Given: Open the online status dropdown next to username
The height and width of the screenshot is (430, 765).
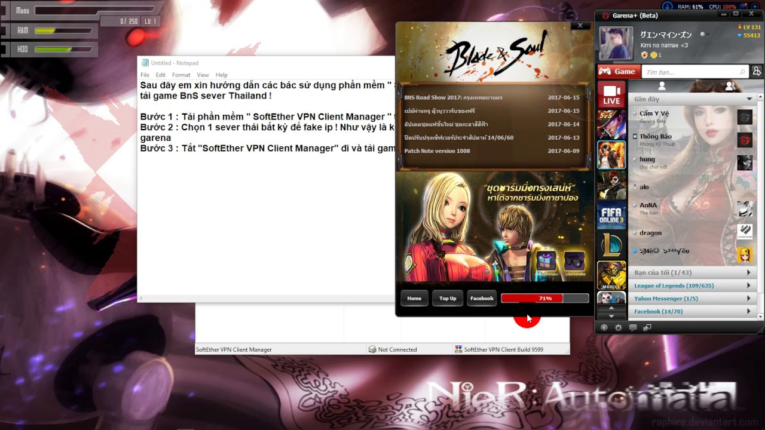Looking at the screenshot, I should click(705, 35).
